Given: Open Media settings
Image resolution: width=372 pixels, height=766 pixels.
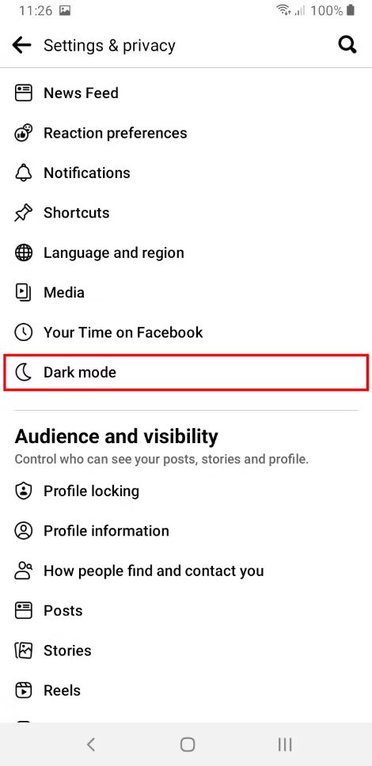Looking at the screenshot, I should click(x=186, y=293).
